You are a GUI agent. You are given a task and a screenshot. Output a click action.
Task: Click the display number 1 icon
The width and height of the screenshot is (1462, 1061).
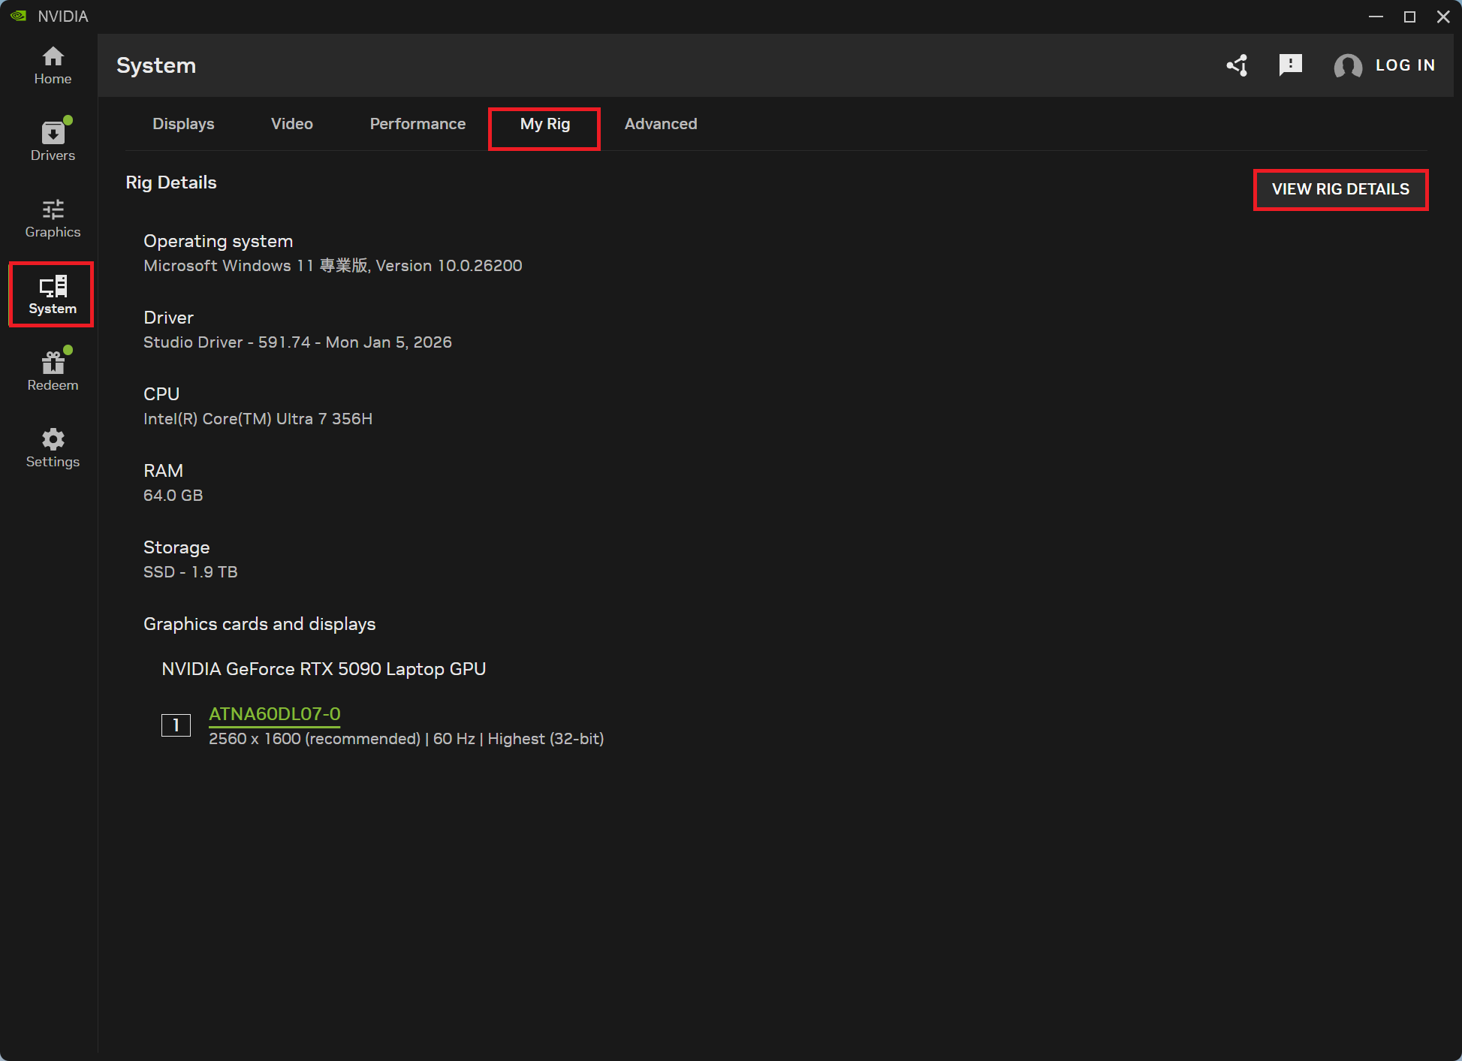tap(176, 725)
